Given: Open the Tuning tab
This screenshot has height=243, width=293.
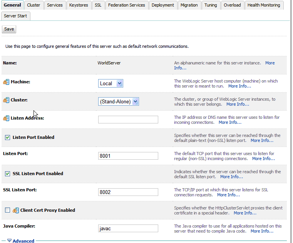Looking at the screenshot, I should coord(211,5).
